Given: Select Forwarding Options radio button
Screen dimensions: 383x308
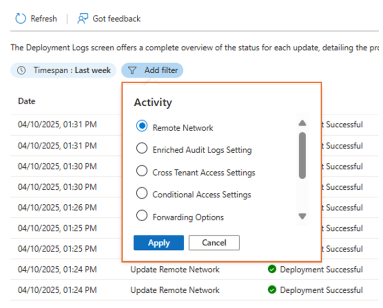Looking at the screenshot, I should 141,215.
